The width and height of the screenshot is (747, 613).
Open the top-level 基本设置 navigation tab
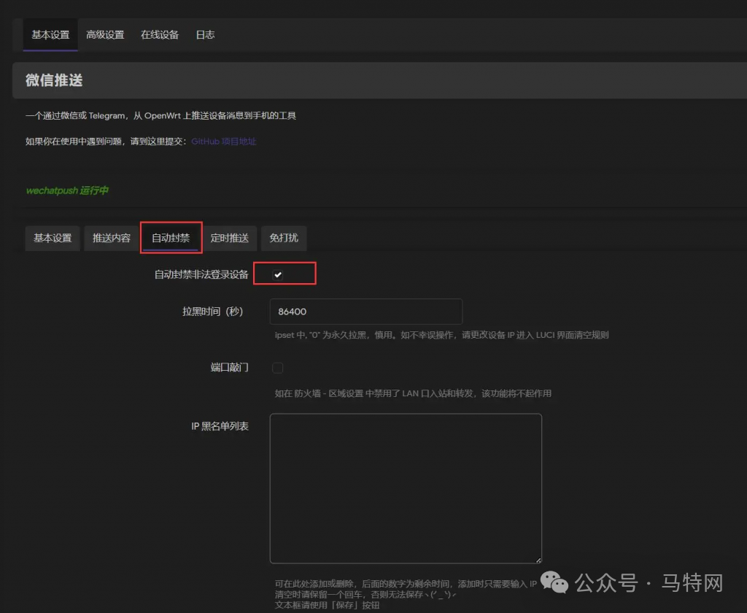50,35
